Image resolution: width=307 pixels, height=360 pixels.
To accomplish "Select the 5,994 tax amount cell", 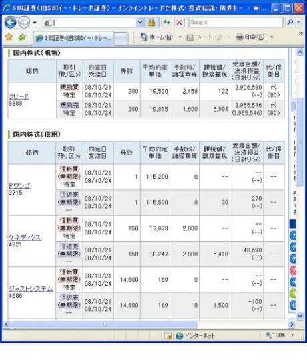I will point(214,109).
